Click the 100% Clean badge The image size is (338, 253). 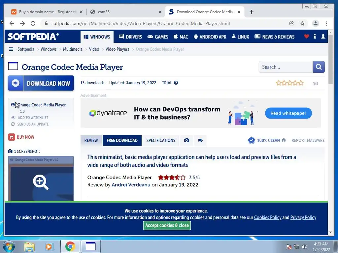click(x=264, y=140)
